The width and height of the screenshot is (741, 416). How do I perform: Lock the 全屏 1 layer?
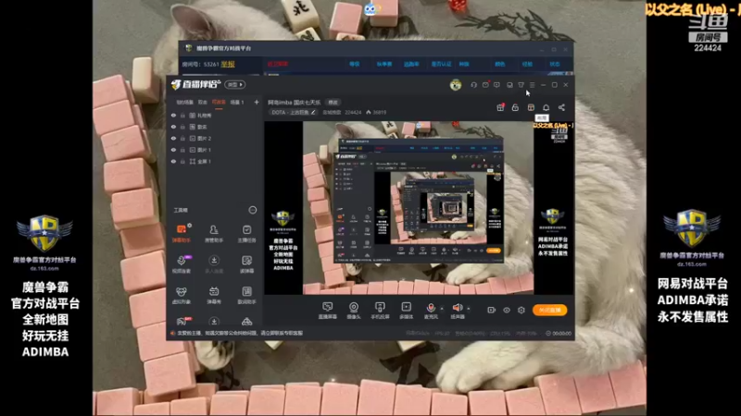pyautogui.click(x=182, y=161)
